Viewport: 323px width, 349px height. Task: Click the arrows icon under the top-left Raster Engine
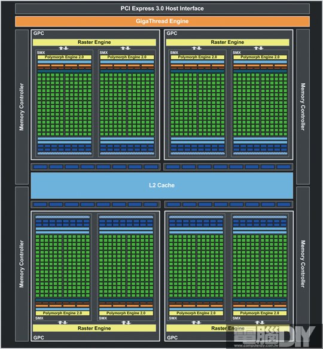click(63, 48)
